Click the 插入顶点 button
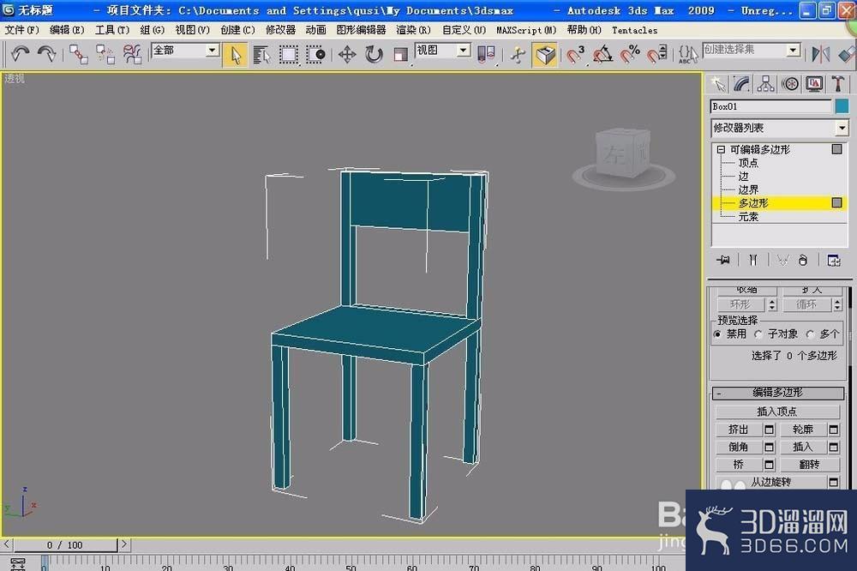The image size is (857, 571). 777,412
